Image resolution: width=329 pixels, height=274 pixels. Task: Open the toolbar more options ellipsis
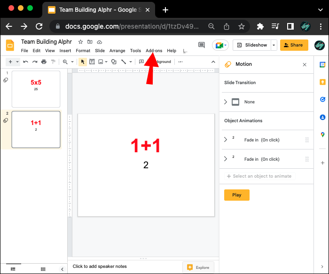(x=180, y=62)
